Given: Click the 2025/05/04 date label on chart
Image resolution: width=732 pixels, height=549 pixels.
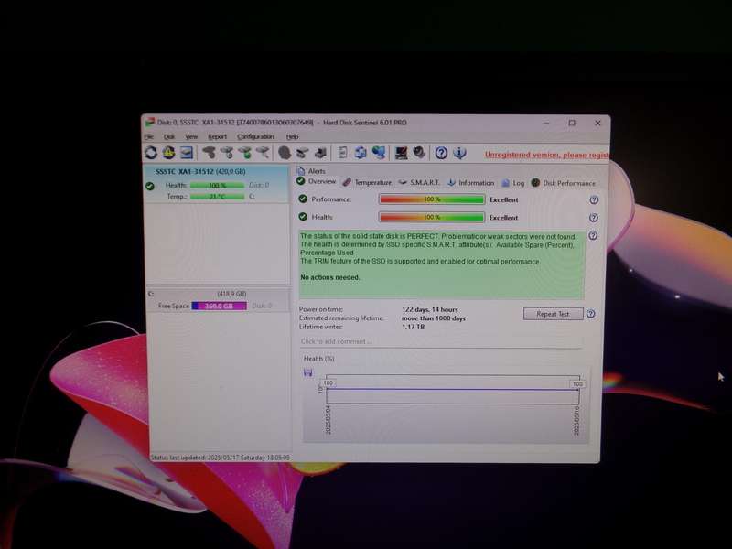Looking at the screenshot, I should 328,420.
